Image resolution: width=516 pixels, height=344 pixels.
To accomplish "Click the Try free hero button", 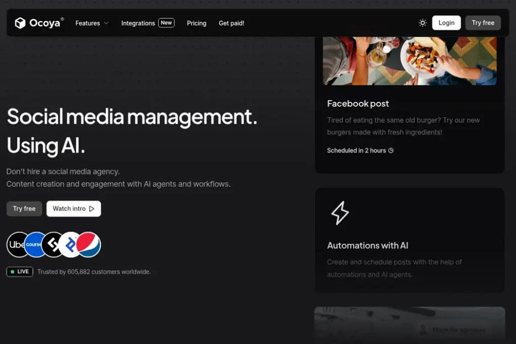I will point(24,209).
